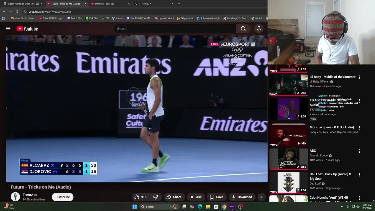Like the video with thumbs up
The image size is (375, 211).
click(140, 197)
